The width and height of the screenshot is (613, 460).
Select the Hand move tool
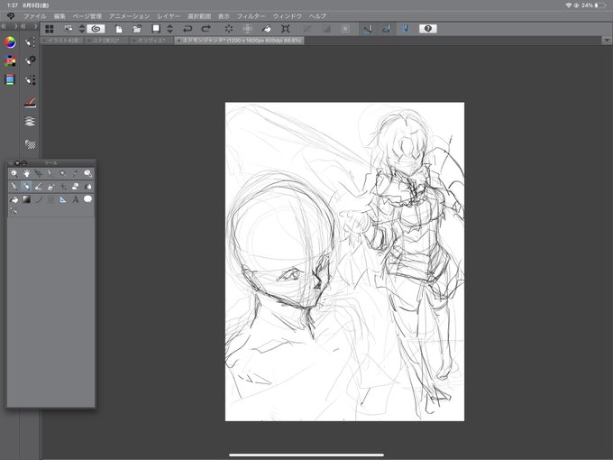click(x=26, y=173)
